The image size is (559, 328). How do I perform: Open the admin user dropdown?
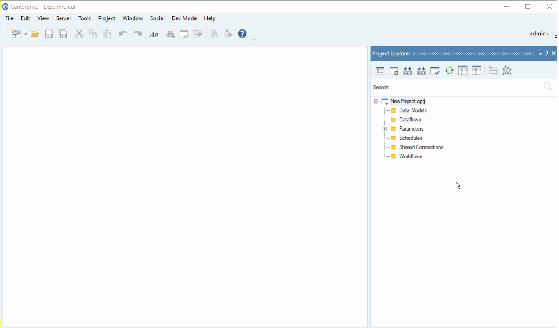pos(539,33)
